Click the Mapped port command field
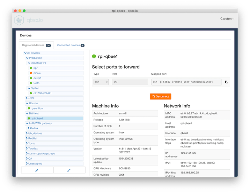This screenshot has height=193, width=250. [x=186, y=82]
